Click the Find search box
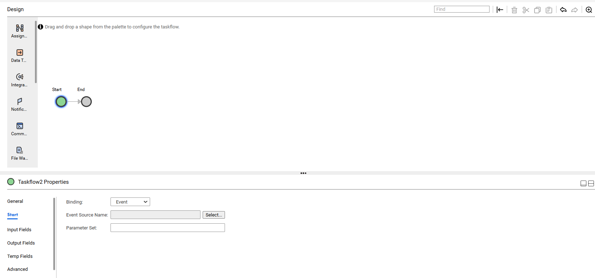 point(462,9)
